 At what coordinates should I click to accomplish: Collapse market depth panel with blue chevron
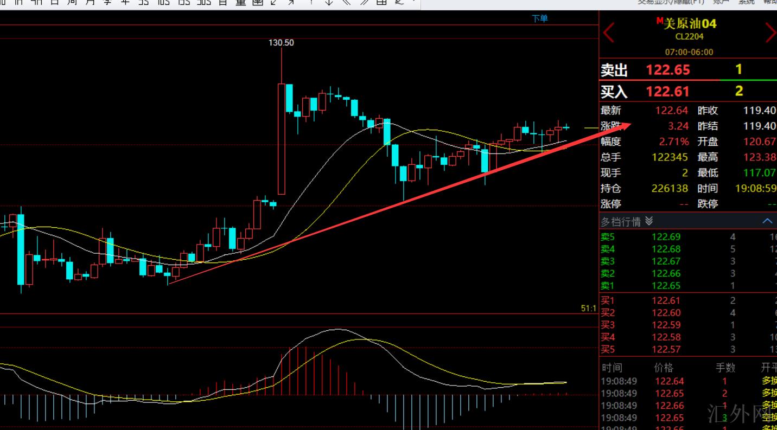click(x=767, y=221)
